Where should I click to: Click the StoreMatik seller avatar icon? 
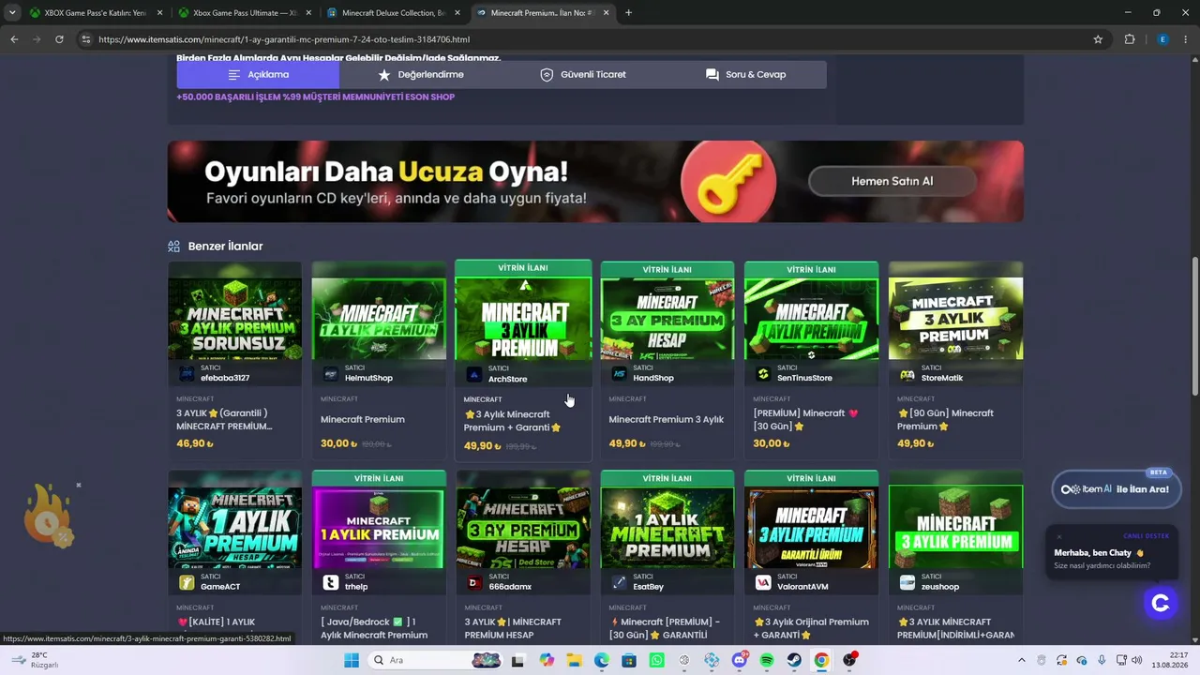(x=907, y=374)
